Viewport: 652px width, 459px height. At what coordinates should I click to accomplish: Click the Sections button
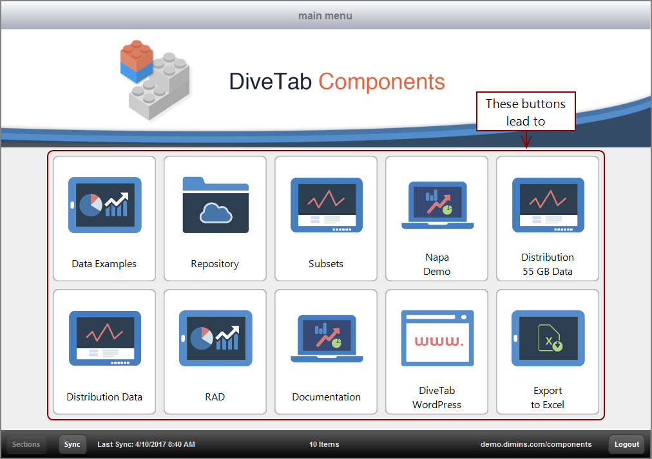click(x=26, y=444)
